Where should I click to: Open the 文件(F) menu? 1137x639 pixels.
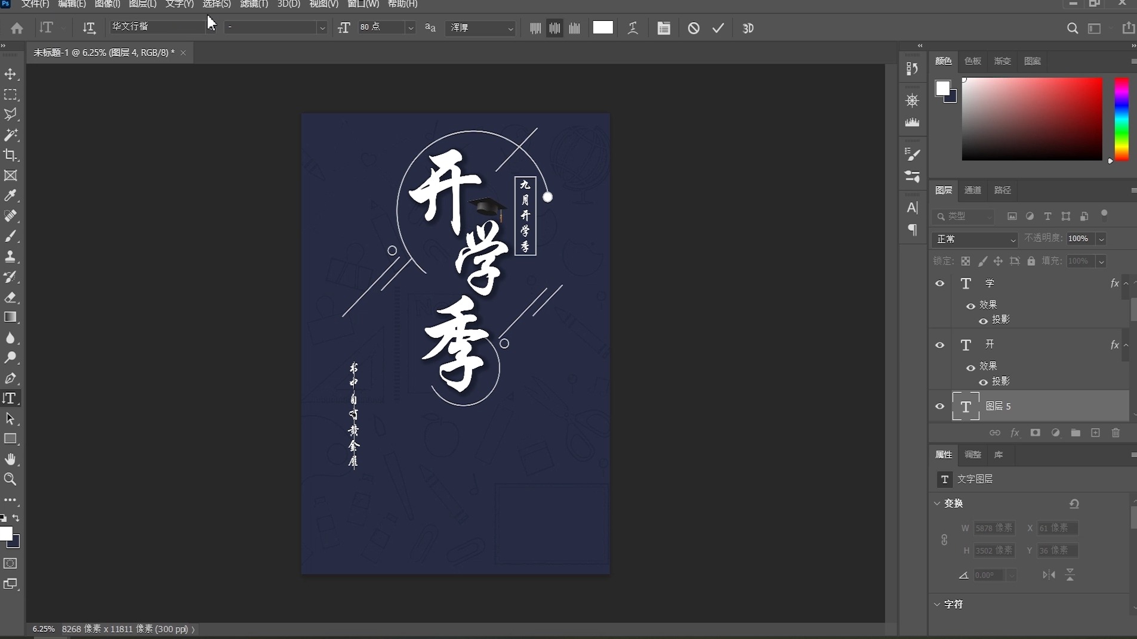35,4
